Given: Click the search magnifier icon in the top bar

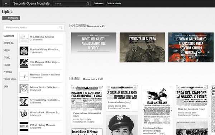Looking at the screenshot, I should [x=88, y=4].
